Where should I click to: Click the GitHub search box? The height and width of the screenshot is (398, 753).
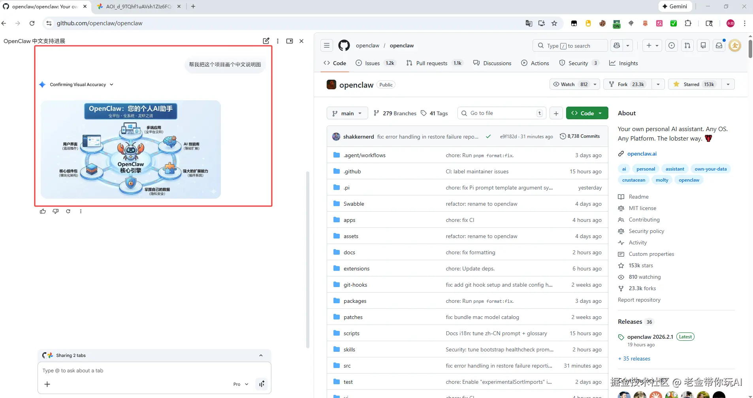tap(570, 46)
